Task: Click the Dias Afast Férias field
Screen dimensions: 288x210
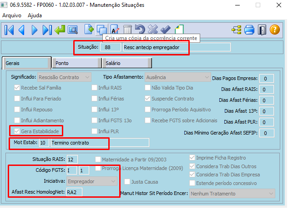Action: [267, 100]
